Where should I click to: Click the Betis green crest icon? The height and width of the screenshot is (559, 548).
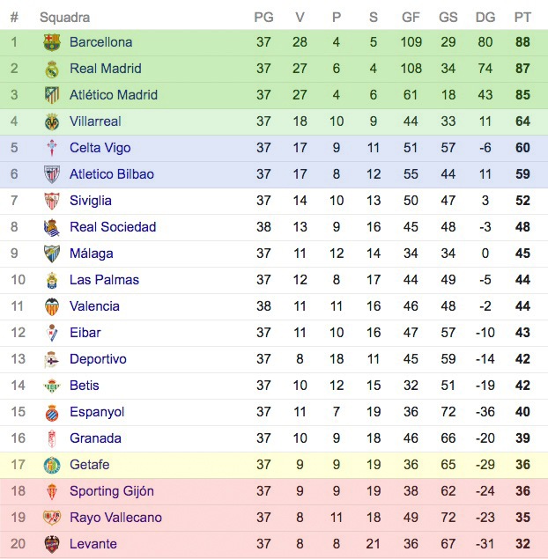coord(52,386)
